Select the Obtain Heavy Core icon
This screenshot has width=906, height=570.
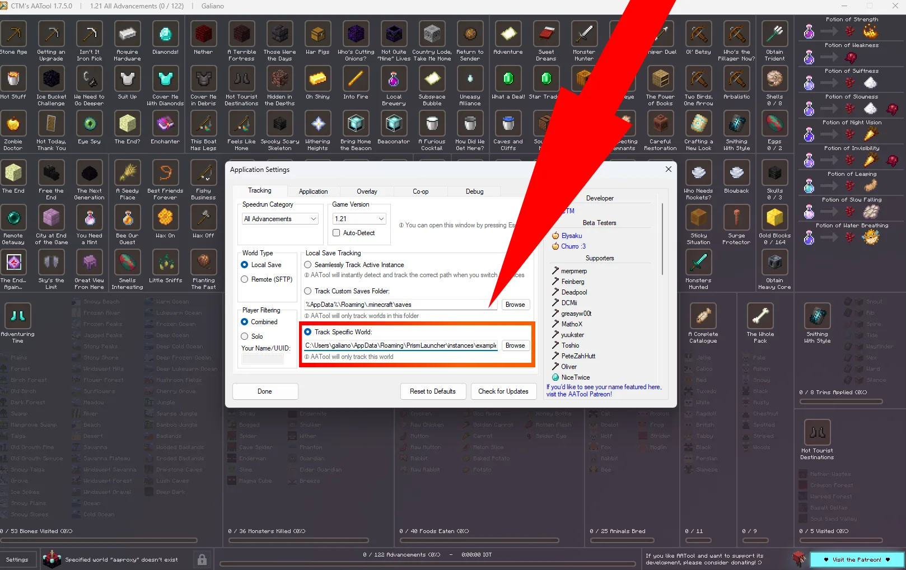(x=775, y=263)
